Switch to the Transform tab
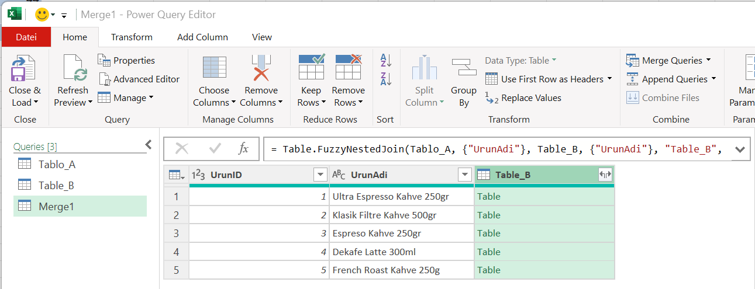 point(132,37)
